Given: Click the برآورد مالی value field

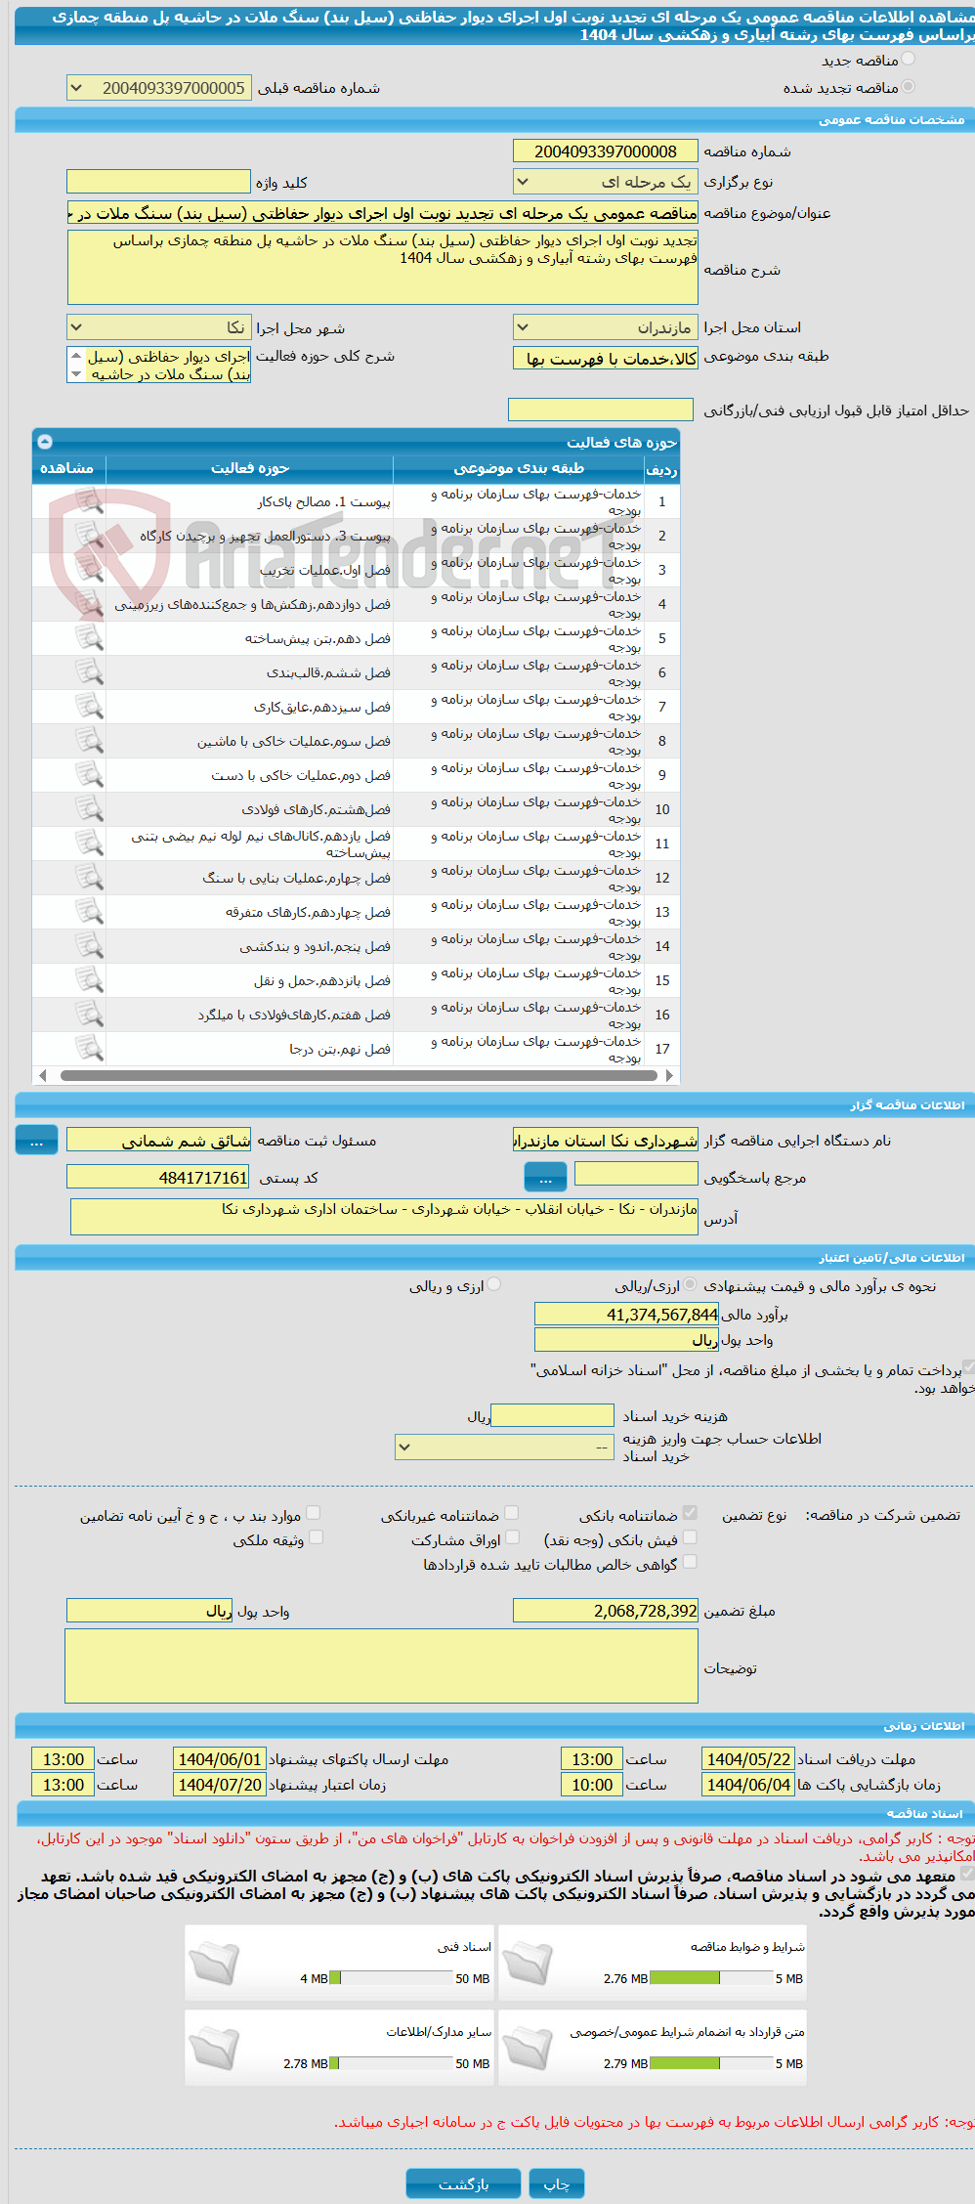Looking at the screenshot, I should pyautogui.click(x=626, y=1315).
